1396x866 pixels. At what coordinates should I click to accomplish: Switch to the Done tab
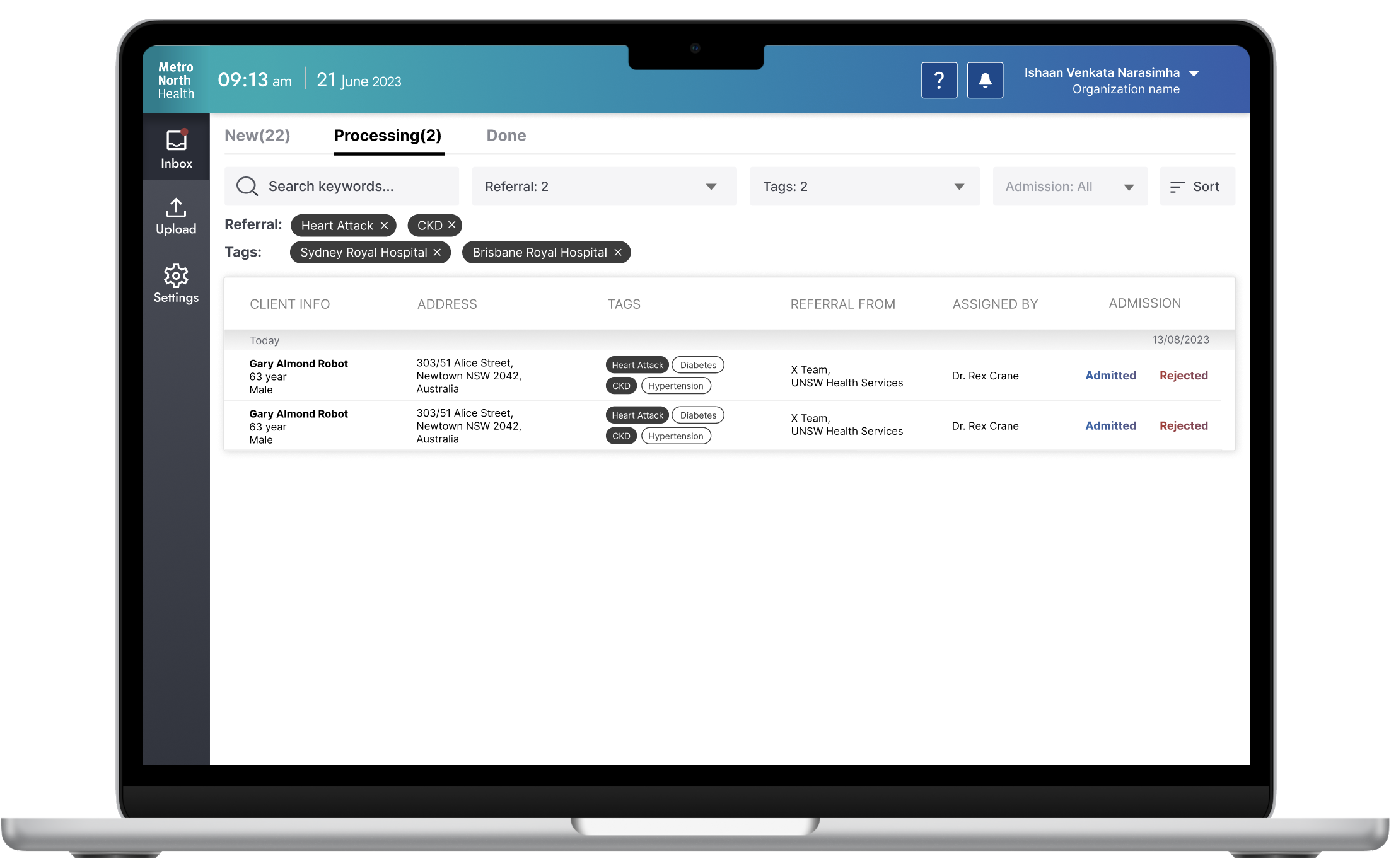[506, 136]
